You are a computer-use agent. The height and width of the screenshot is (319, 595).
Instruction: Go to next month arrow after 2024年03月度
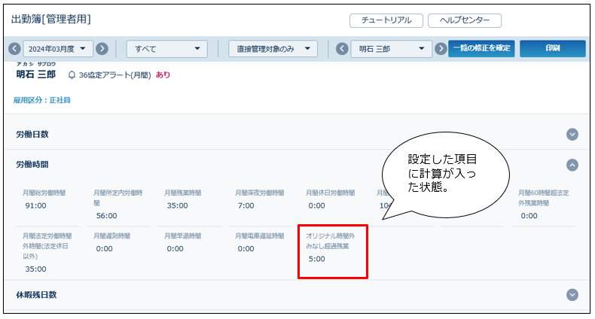(x=102, y=49)
